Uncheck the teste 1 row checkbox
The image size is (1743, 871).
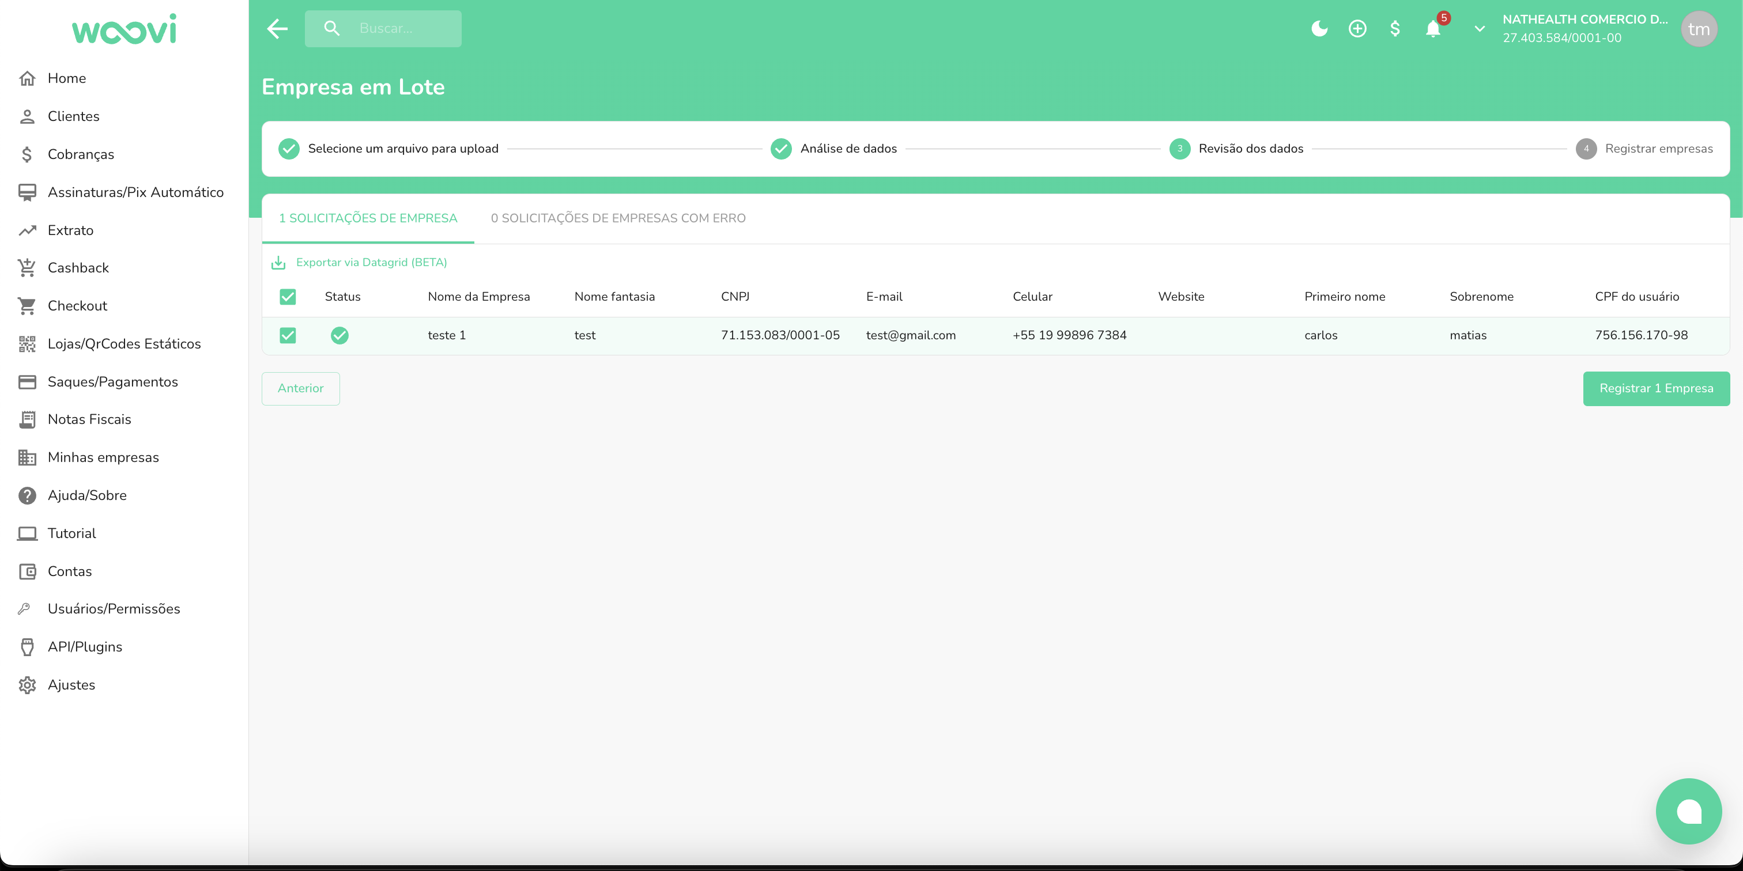tap(288, 335)
